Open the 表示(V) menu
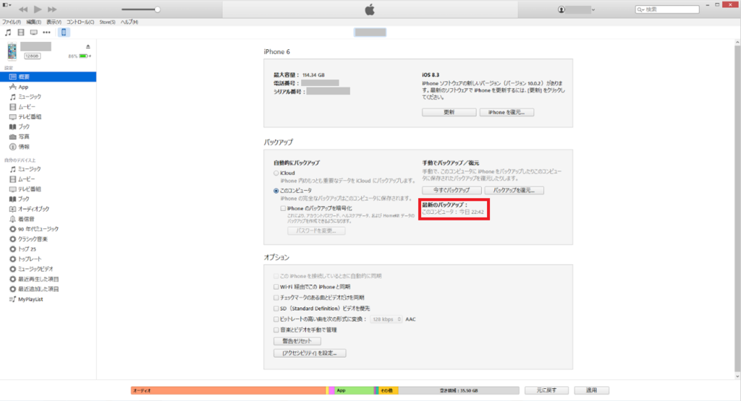This screenshot has width=741, height=401. tap(54, 22)
